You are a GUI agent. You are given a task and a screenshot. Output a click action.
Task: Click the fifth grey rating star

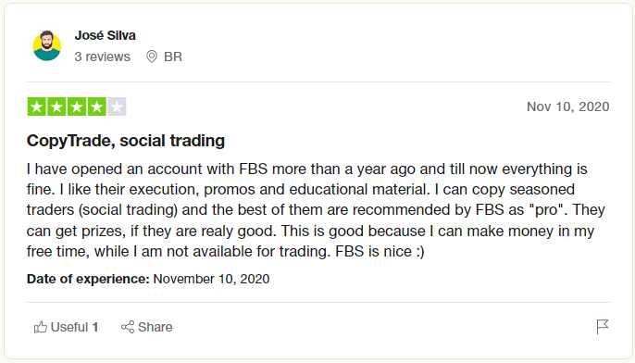[x=117, y=106]
